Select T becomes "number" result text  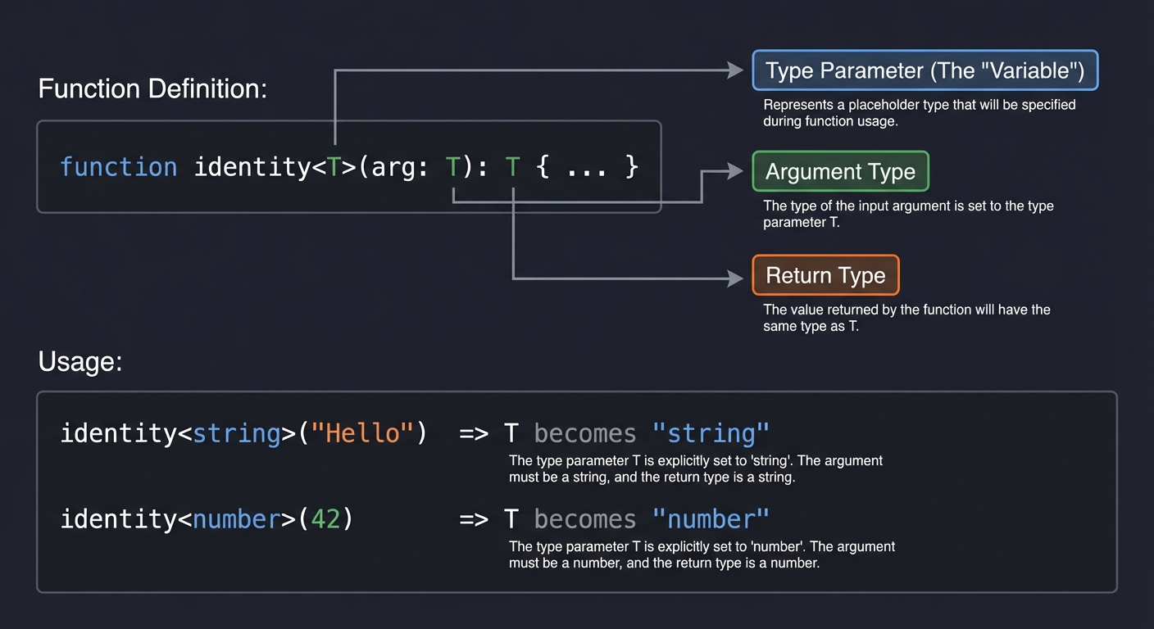[x=638, y=518]
